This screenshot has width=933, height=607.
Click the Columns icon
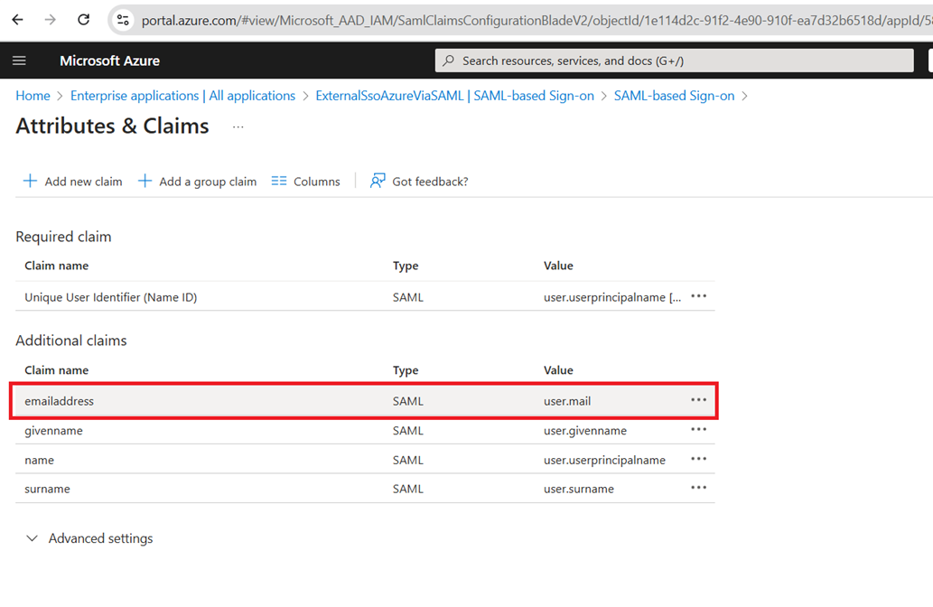[279, 181]
